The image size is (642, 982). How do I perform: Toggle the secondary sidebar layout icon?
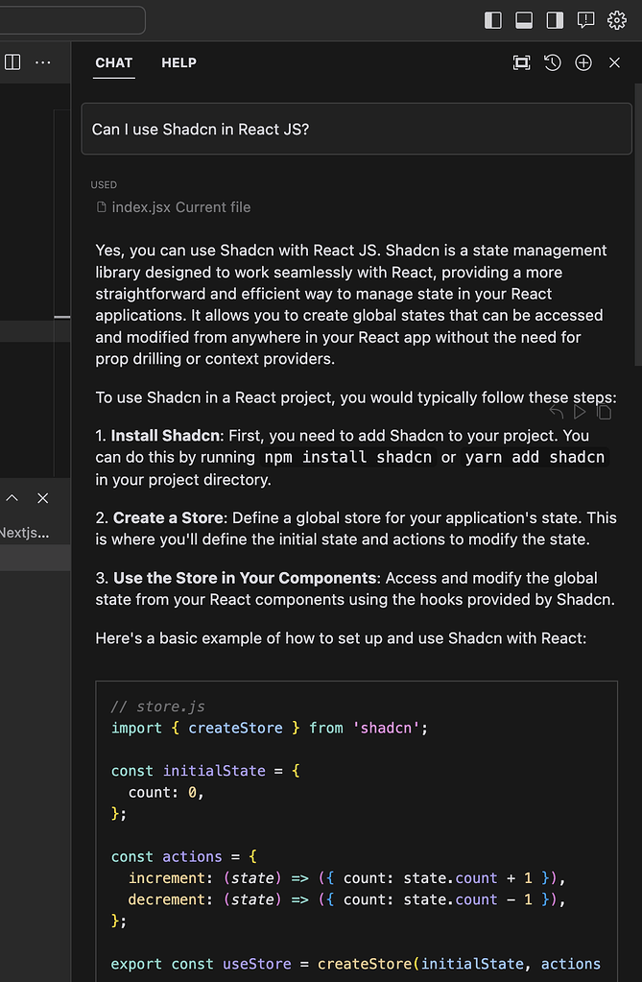(555, 20)
